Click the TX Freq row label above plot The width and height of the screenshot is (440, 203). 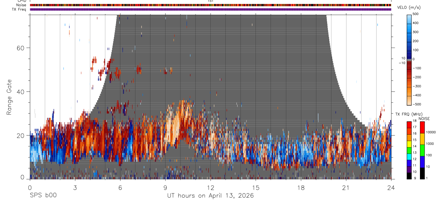click(19, 9)
